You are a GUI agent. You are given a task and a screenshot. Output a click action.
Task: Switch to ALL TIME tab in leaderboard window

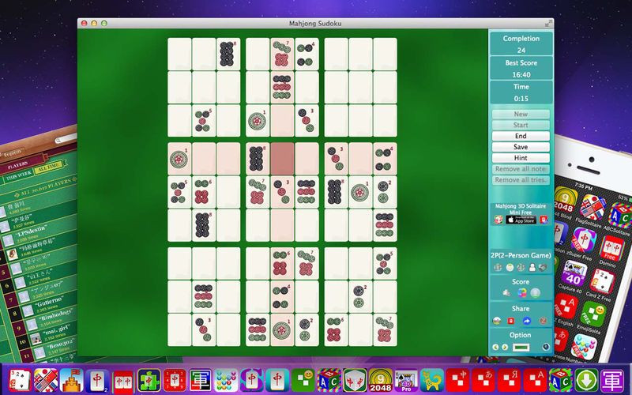[x=49, y=168]
